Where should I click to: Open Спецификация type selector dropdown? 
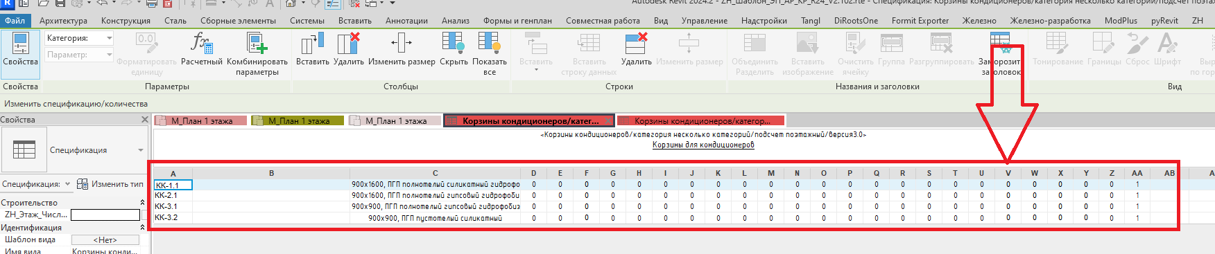click(141, 150)
